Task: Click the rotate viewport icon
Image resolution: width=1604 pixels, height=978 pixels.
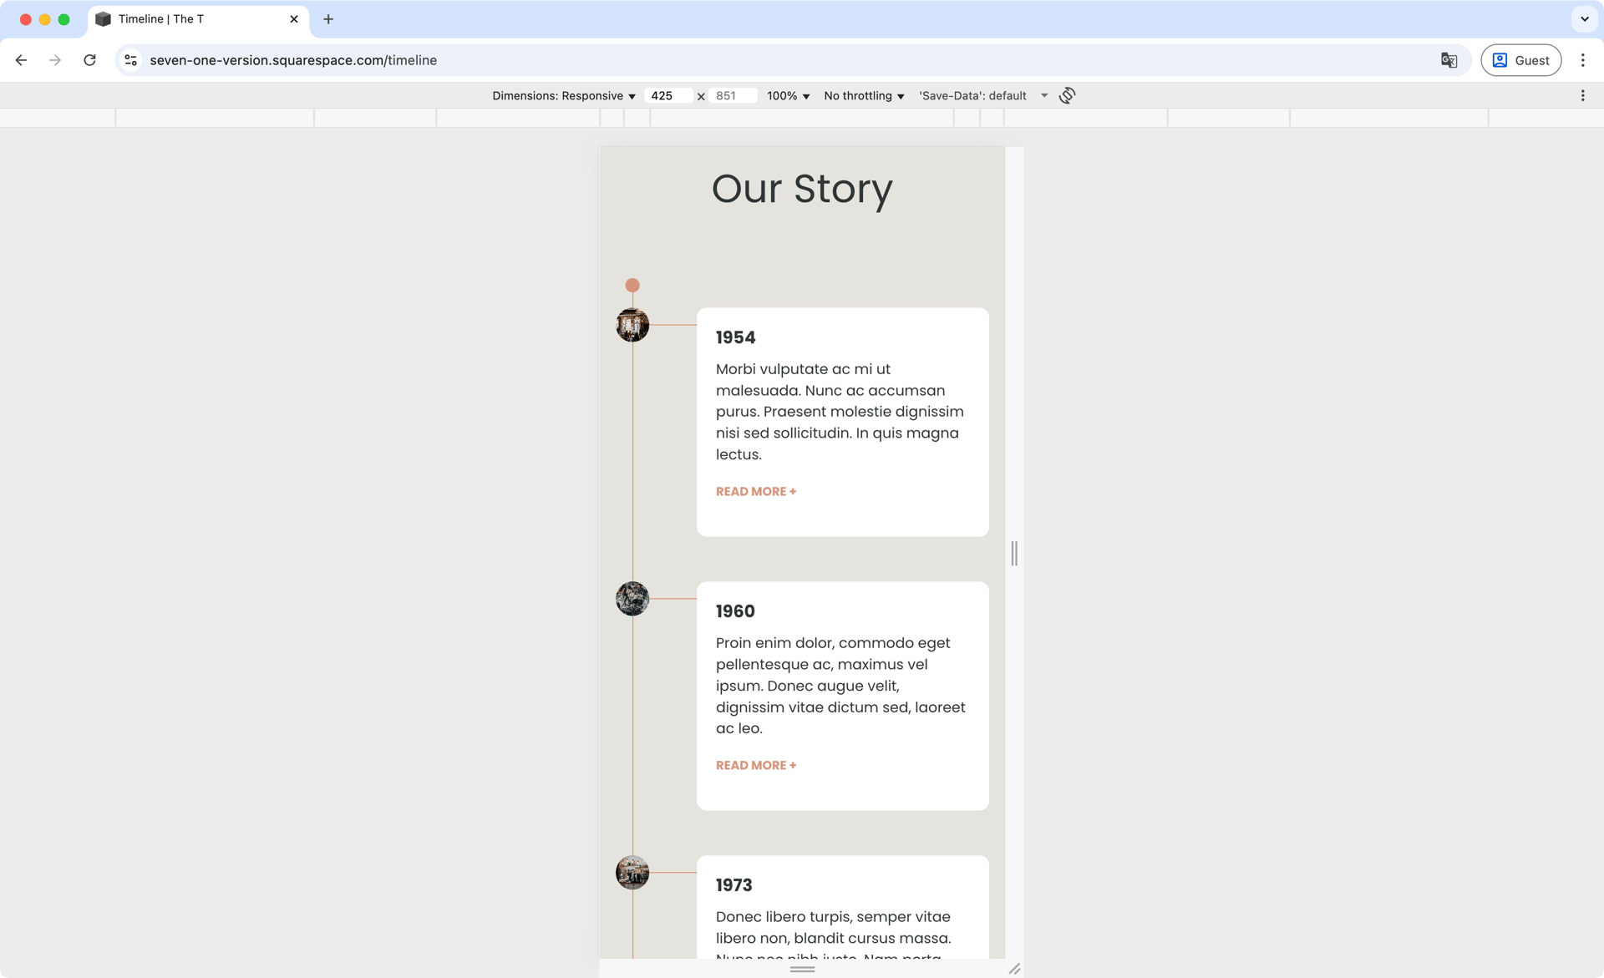Action: [1067, 95]
